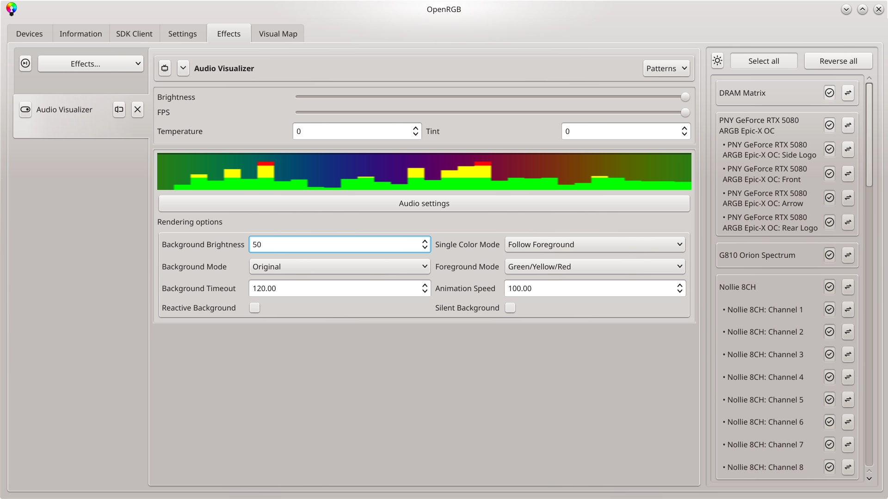Select check icon for Nollie 8CH: Channel 3
Screen dimensions: 888x499
point(830,354)
